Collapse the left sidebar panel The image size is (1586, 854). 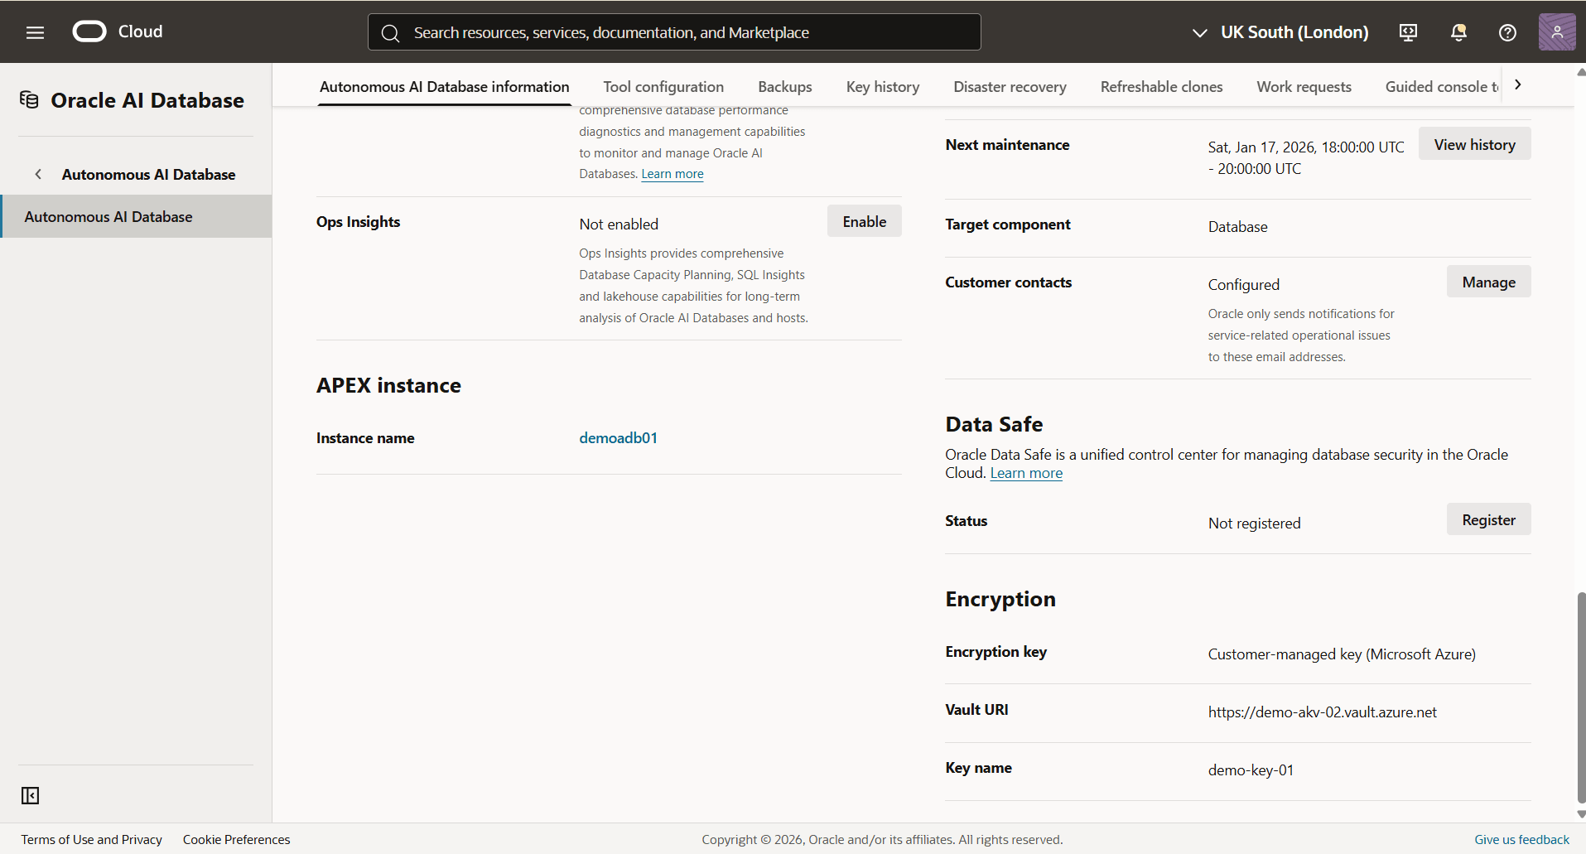click(30, 795)
